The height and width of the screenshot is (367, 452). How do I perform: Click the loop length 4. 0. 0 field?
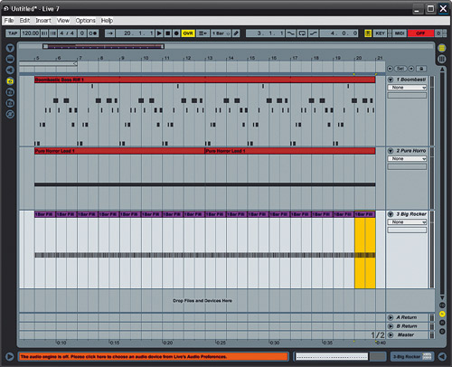(339, 33)
